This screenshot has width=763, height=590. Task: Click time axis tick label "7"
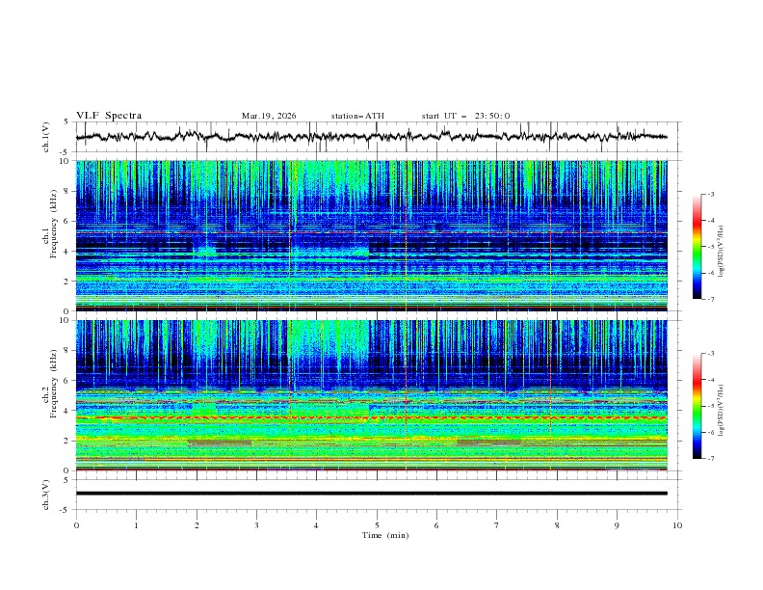click(x=497, y=525)
